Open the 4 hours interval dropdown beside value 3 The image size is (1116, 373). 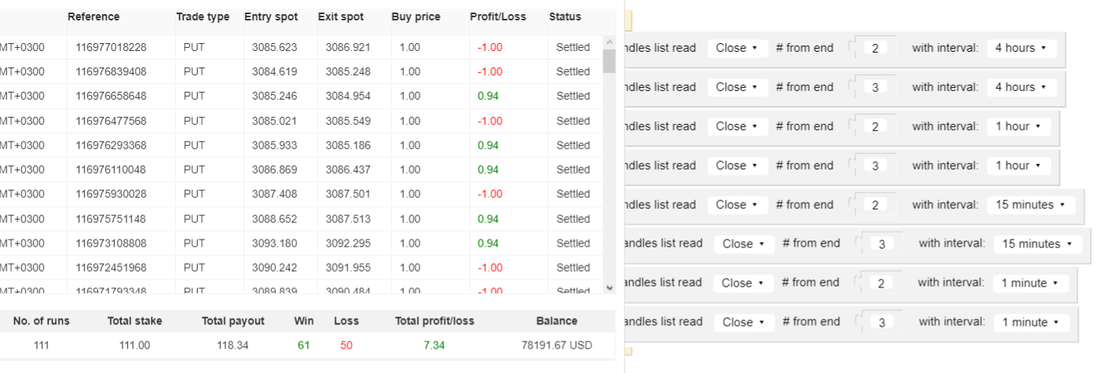[x=1021, y=87]
